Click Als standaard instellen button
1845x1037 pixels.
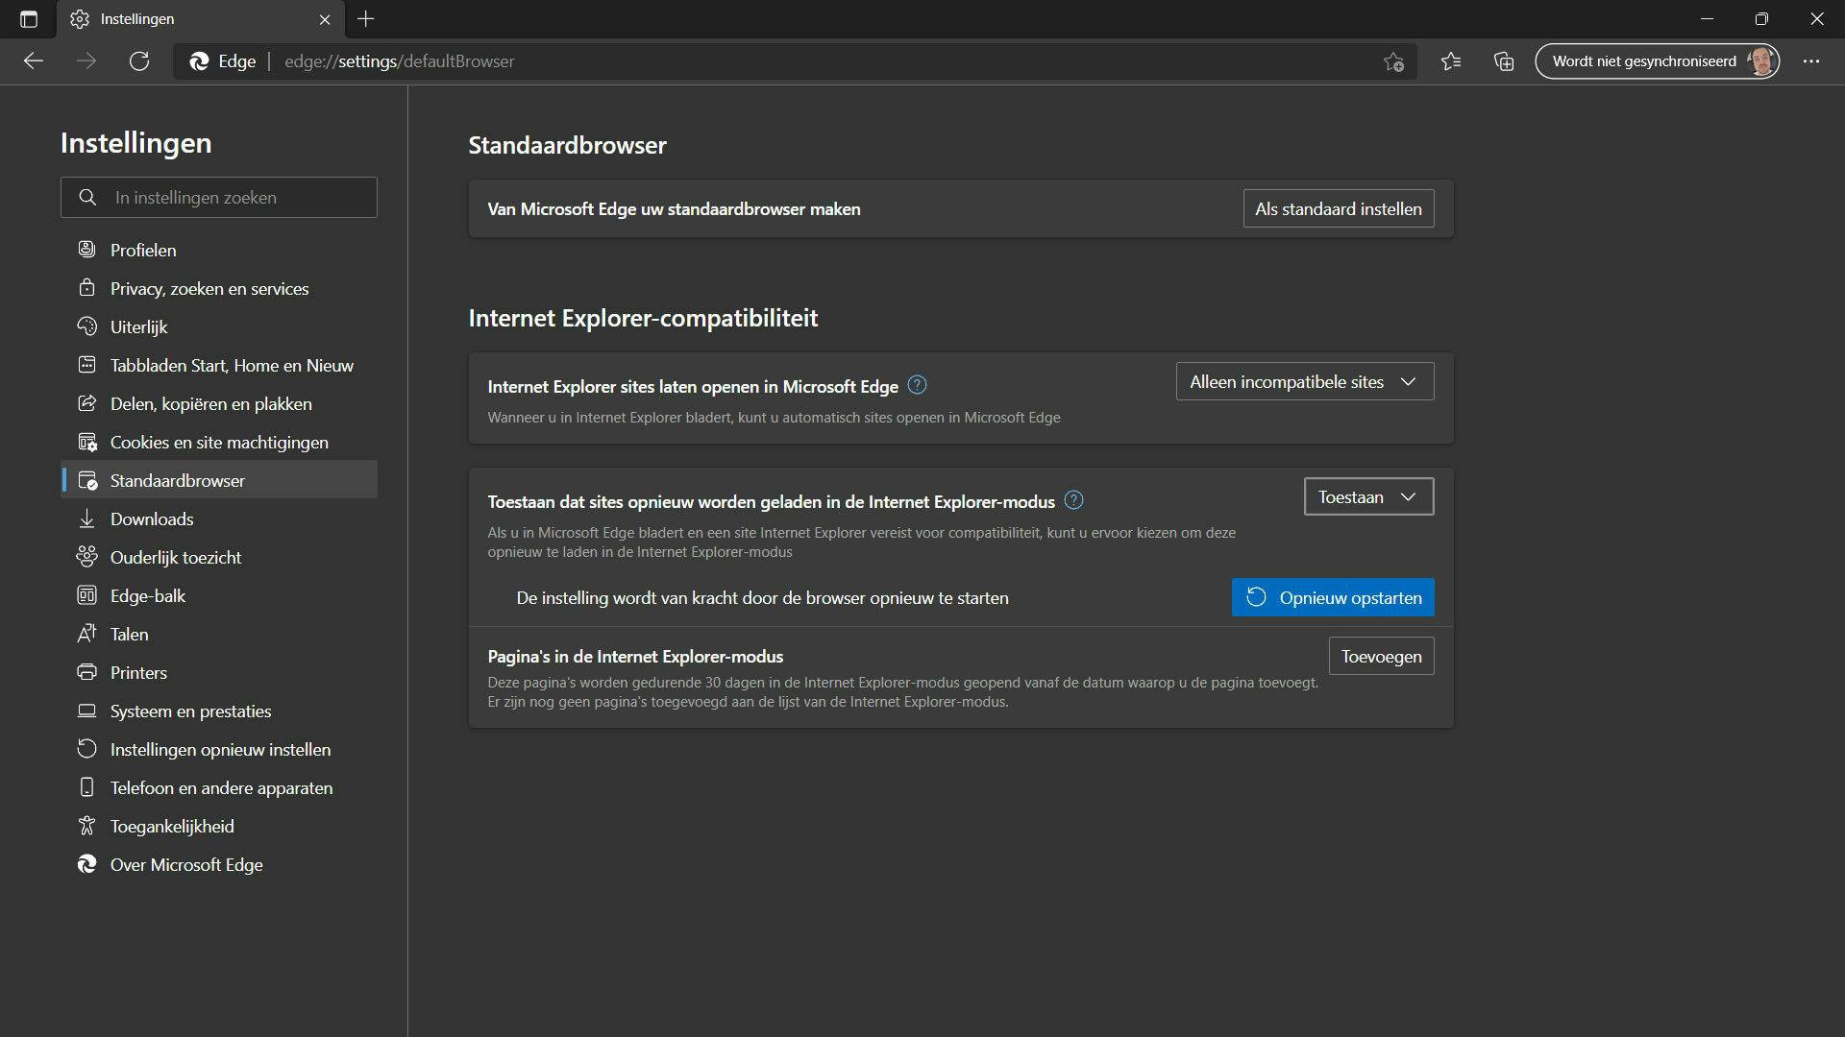point(1338,208)
